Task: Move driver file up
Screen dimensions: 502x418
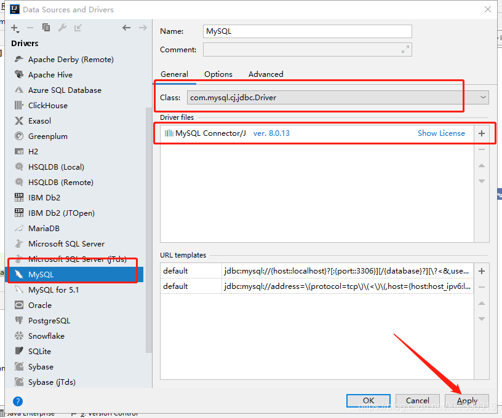Action: (482, 165)
